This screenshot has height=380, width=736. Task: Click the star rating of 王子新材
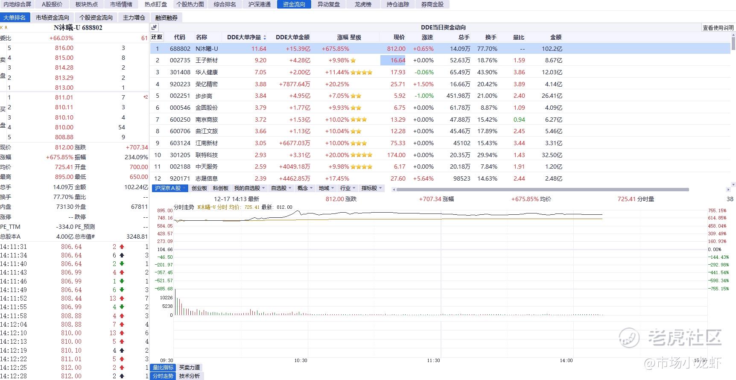tap(353, 61)
